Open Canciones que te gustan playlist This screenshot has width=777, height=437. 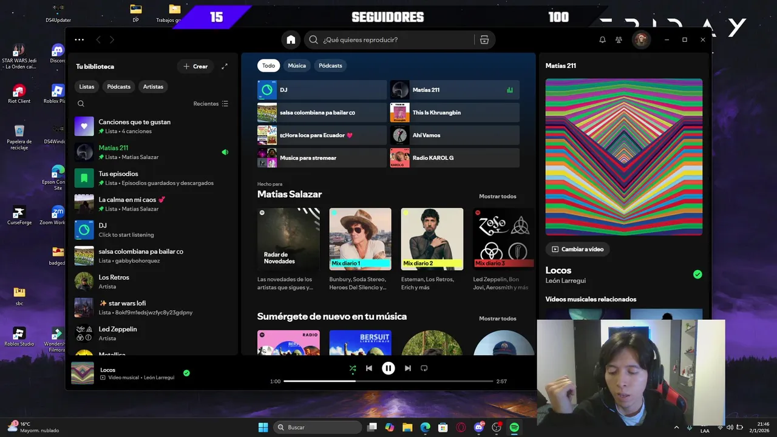pyautogui.click(x=152, y=126)
